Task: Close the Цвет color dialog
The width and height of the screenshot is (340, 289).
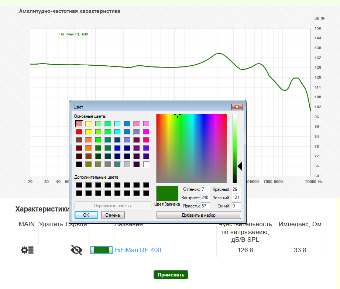Action: (x=237, y=107)
